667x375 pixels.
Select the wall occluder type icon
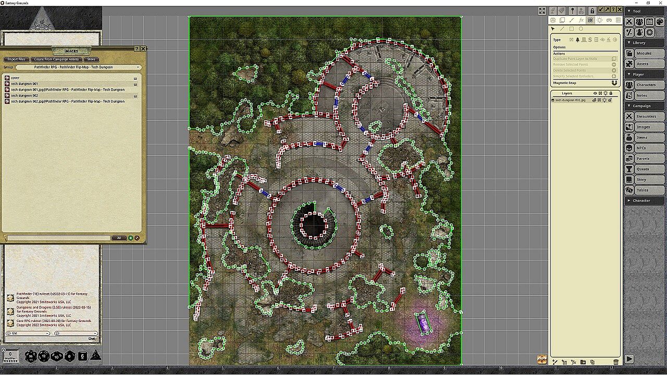[x=572, y=40]
